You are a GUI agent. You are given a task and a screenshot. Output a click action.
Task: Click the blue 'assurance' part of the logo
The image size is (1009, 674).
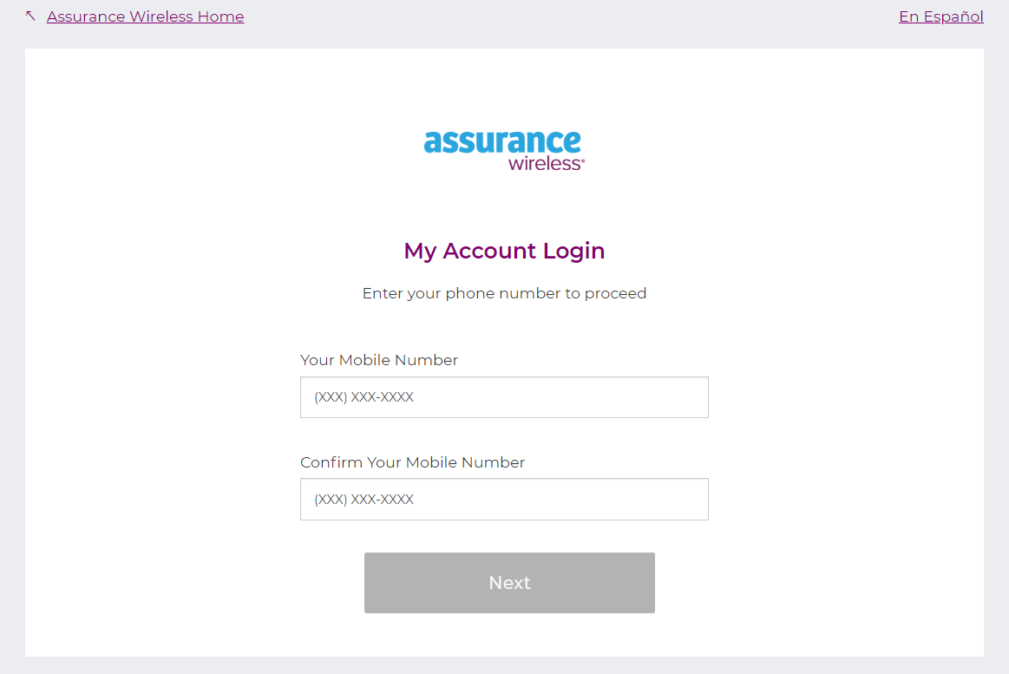(501, 143)
